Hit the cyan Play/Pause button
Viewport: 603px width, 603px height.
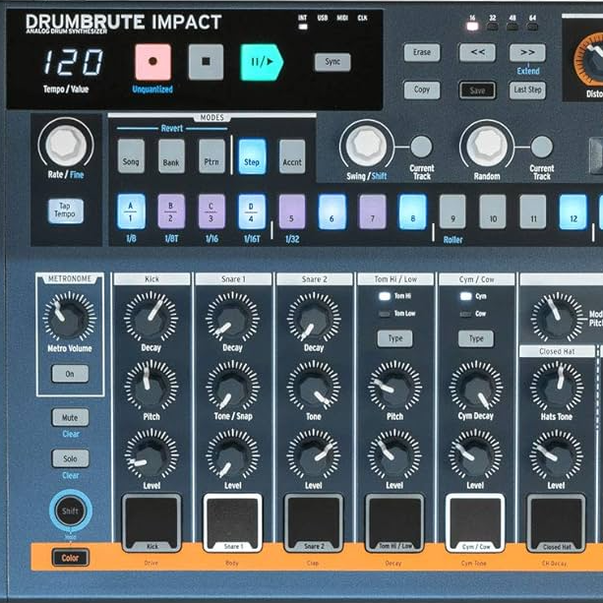click(262, 62)
